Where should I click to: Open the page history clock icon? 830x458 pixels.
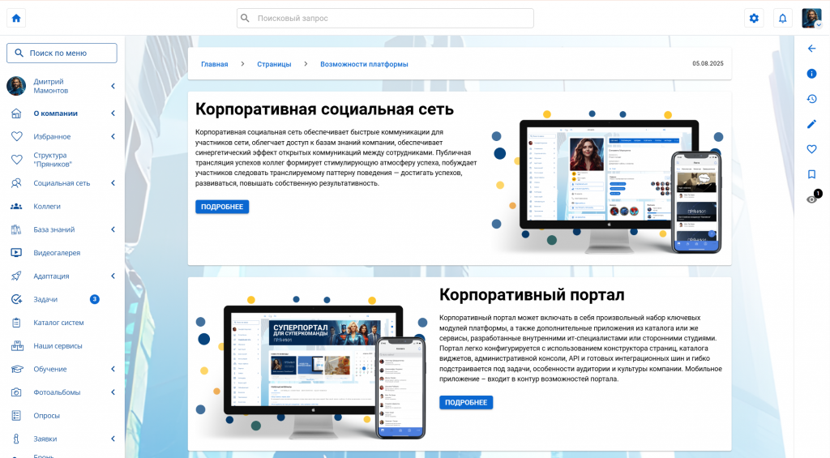click(811, 99)
